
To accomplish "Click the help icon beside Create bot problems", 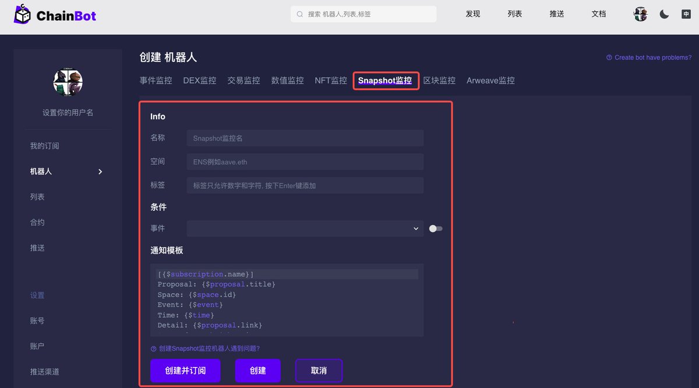I will pyautogui.click(x=609, y=58).
